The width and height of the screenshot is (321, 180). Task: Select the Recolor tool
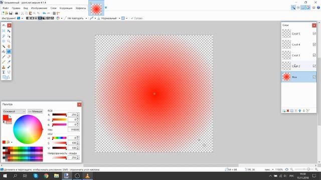tap(9, 67)
